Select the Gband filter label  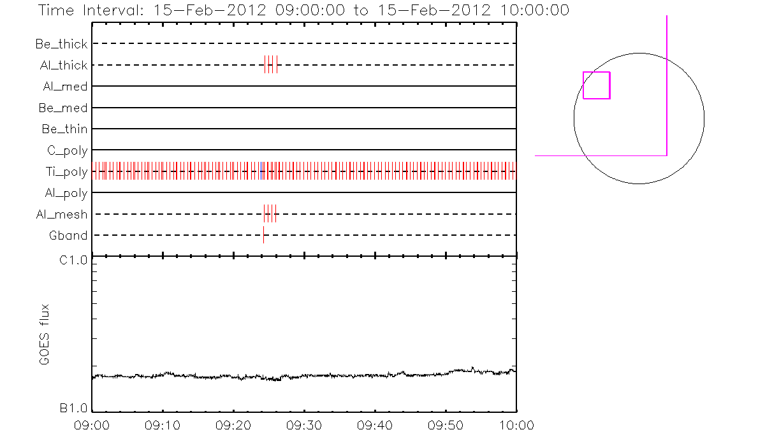[68, 236]
